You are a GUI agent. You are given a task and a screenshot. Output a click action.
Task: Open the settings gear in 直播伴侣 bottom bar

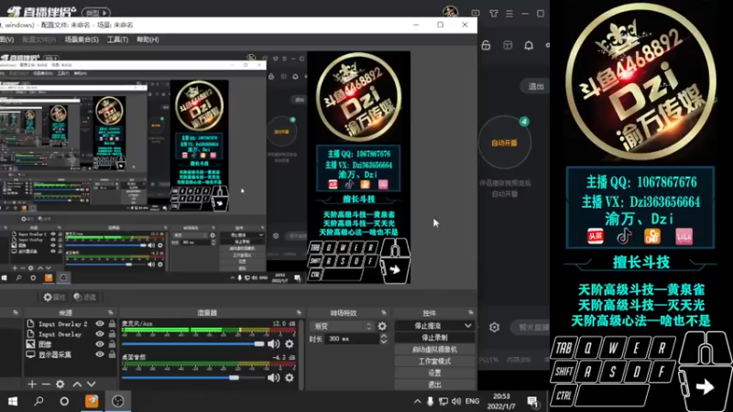pyautogui.click(x=494, y=328)
